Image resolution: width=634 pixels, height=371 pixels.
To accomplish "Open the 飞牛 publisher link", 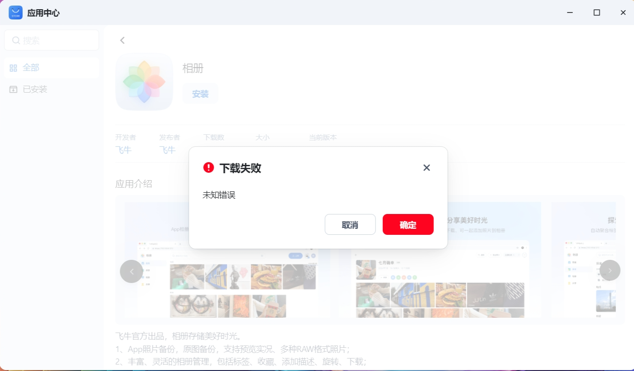I will [x=167, y=150].
